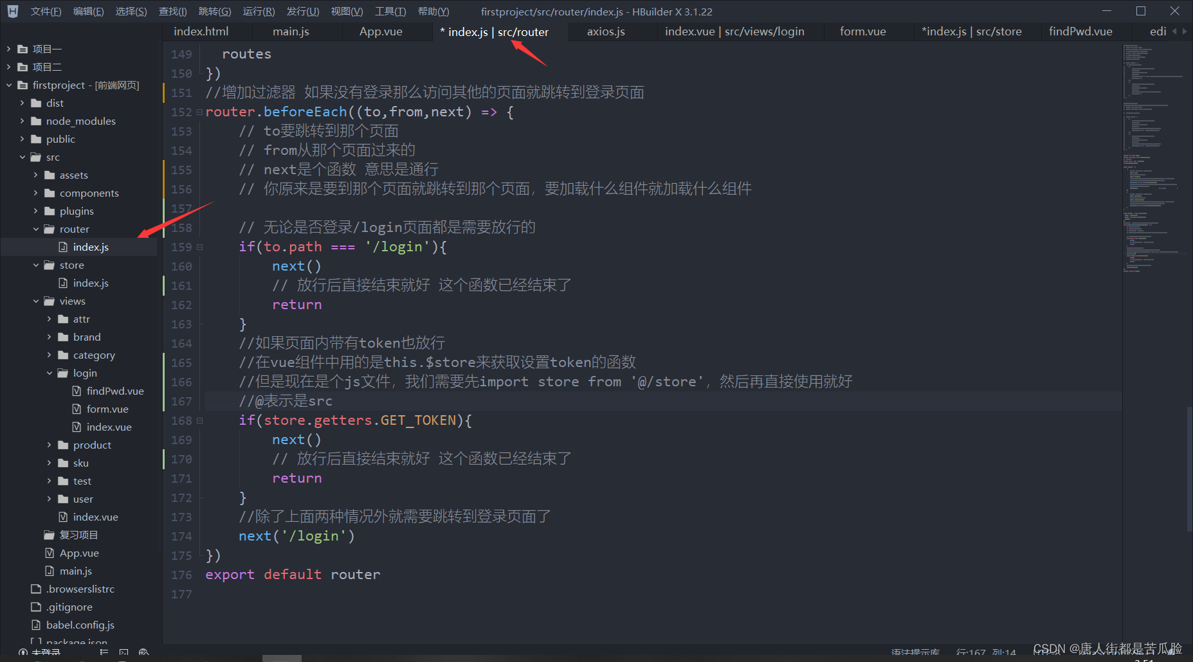Collapse the firstproject project node
This screenshot has height=662, width=1193.
point(8,85)
